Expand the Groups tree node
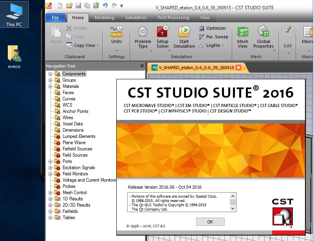This screenshot has width=314, height=241. tap(50, 80)
